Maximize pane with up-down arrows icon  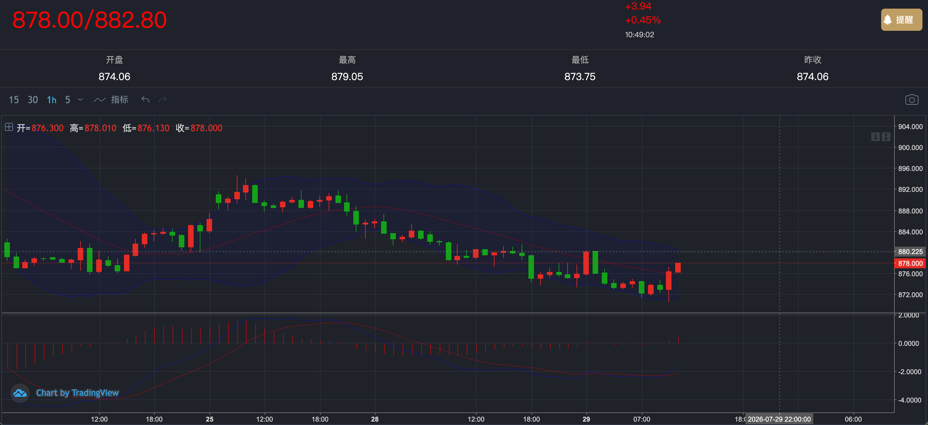[x=886, y=137]
